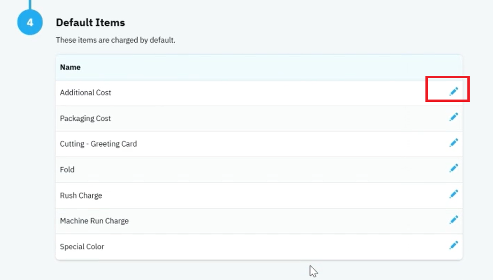
Task: Open the Rush Charge edit pencil
Action: point(454,194)
